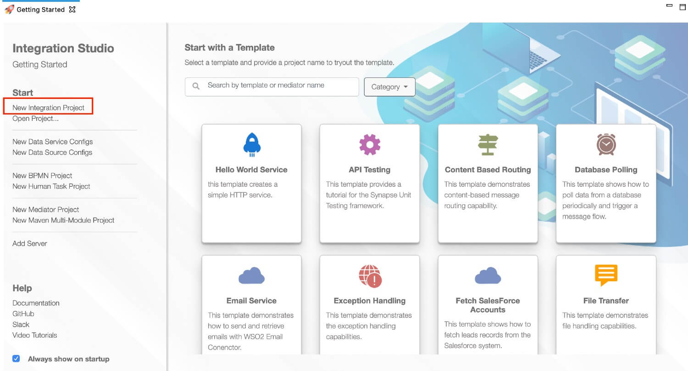Viewport: 688px width, 371px height.
Task: Click the Content Based Routing signpost icon
Action: 488,145
